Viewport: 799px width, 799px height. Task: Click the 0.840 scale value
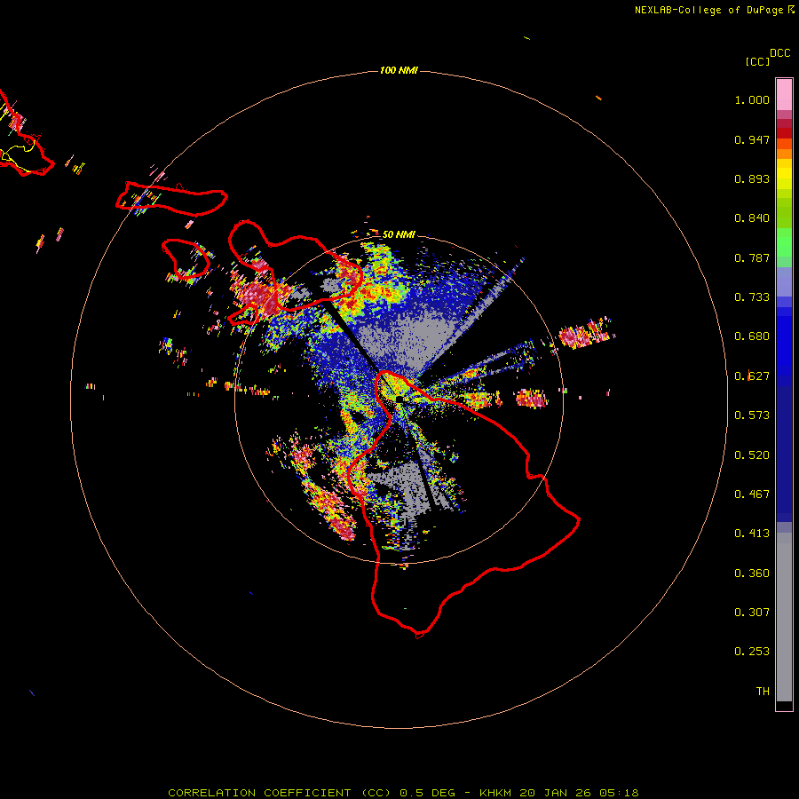(752, 218)
